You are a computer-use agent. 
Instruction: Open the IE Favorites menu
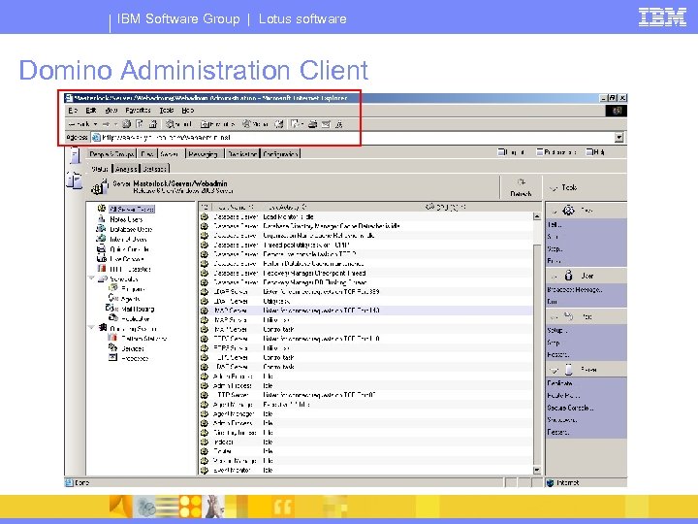(138, 110)
